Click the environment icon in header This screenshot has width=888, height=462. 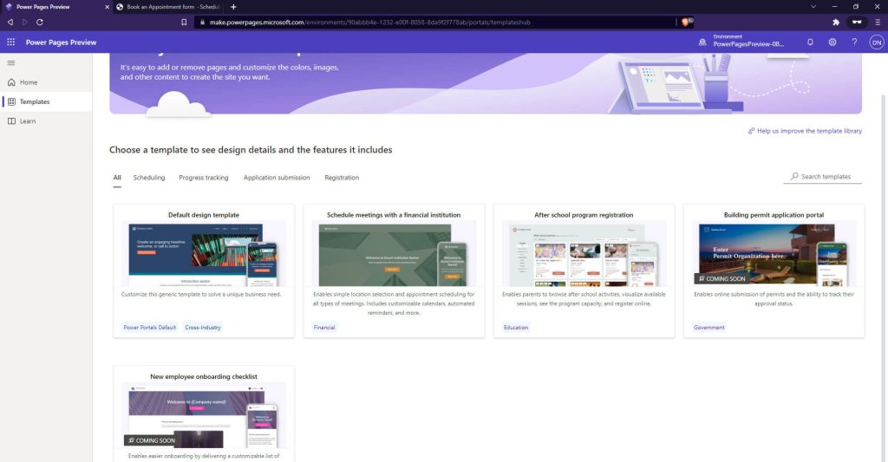pos(702,42)
